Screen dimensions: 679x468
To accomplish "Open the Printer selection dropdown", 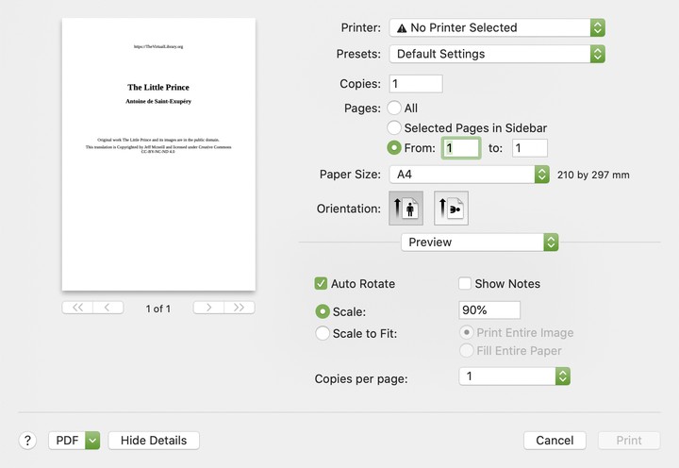I will click(x=497, y=27).
